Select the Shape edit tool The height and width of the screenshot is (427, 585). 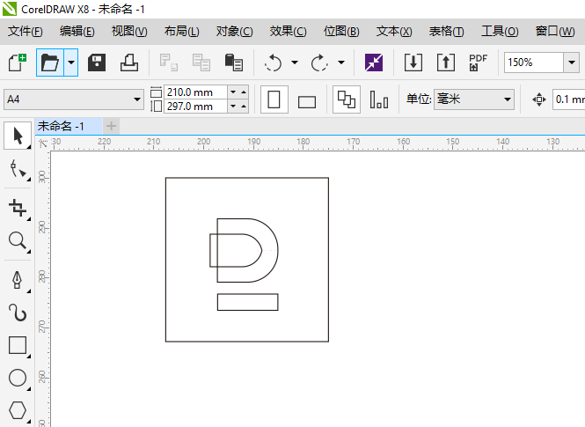tap(18, 169)
